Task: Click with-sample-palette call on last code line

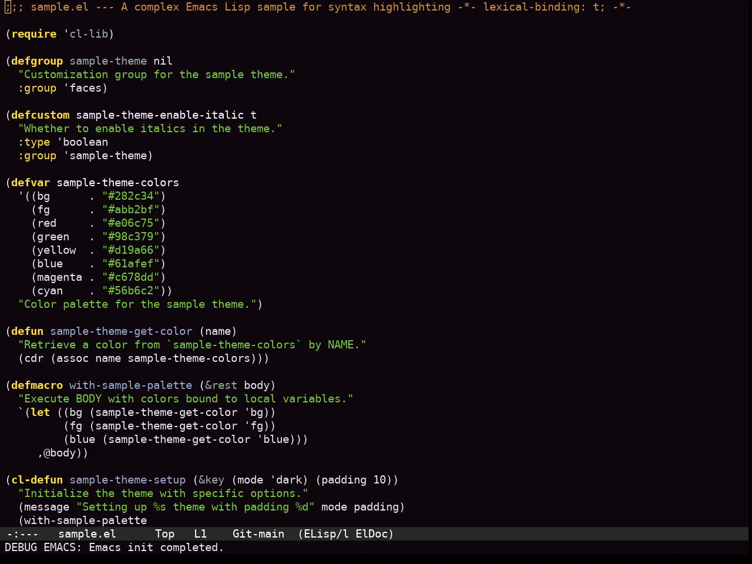Action: 86,521
